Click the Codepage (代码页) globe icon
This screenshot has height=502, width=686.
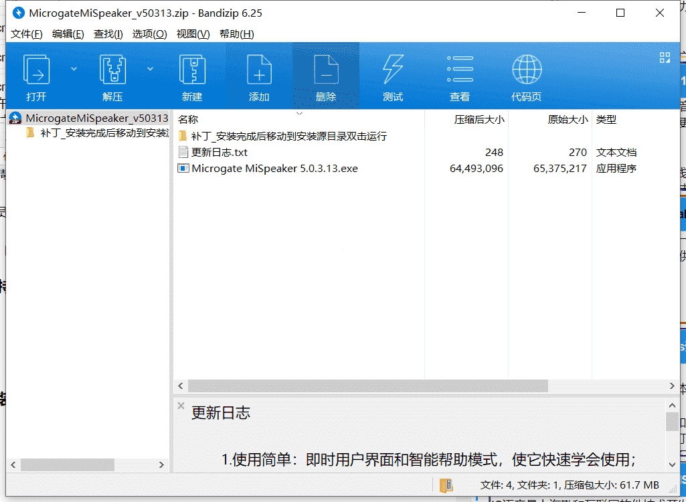tap(527, 69)
